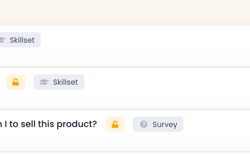Viewport: 250px width, 156px height.
Task: Click the partially visible graduation cap in the top row
Action: pos(2,40)
